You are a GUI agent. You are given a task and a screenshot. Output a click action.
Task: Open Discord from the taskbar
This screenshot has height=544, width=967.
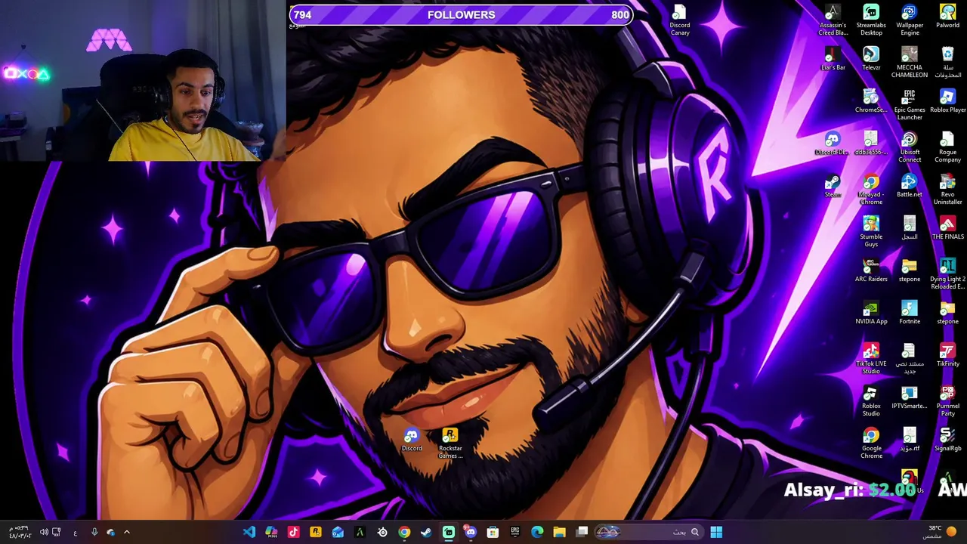coord(471,532)
